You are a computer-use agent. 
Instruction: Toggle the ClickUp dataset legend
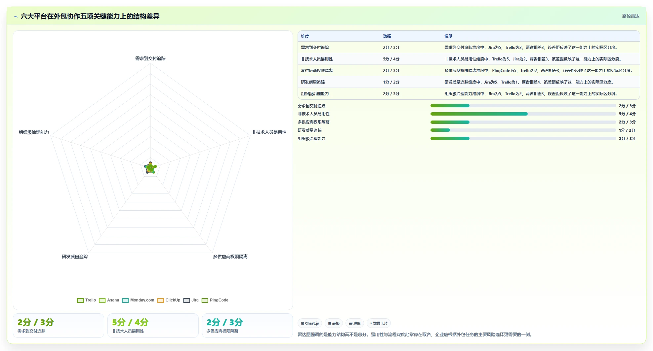click(169, 300)
